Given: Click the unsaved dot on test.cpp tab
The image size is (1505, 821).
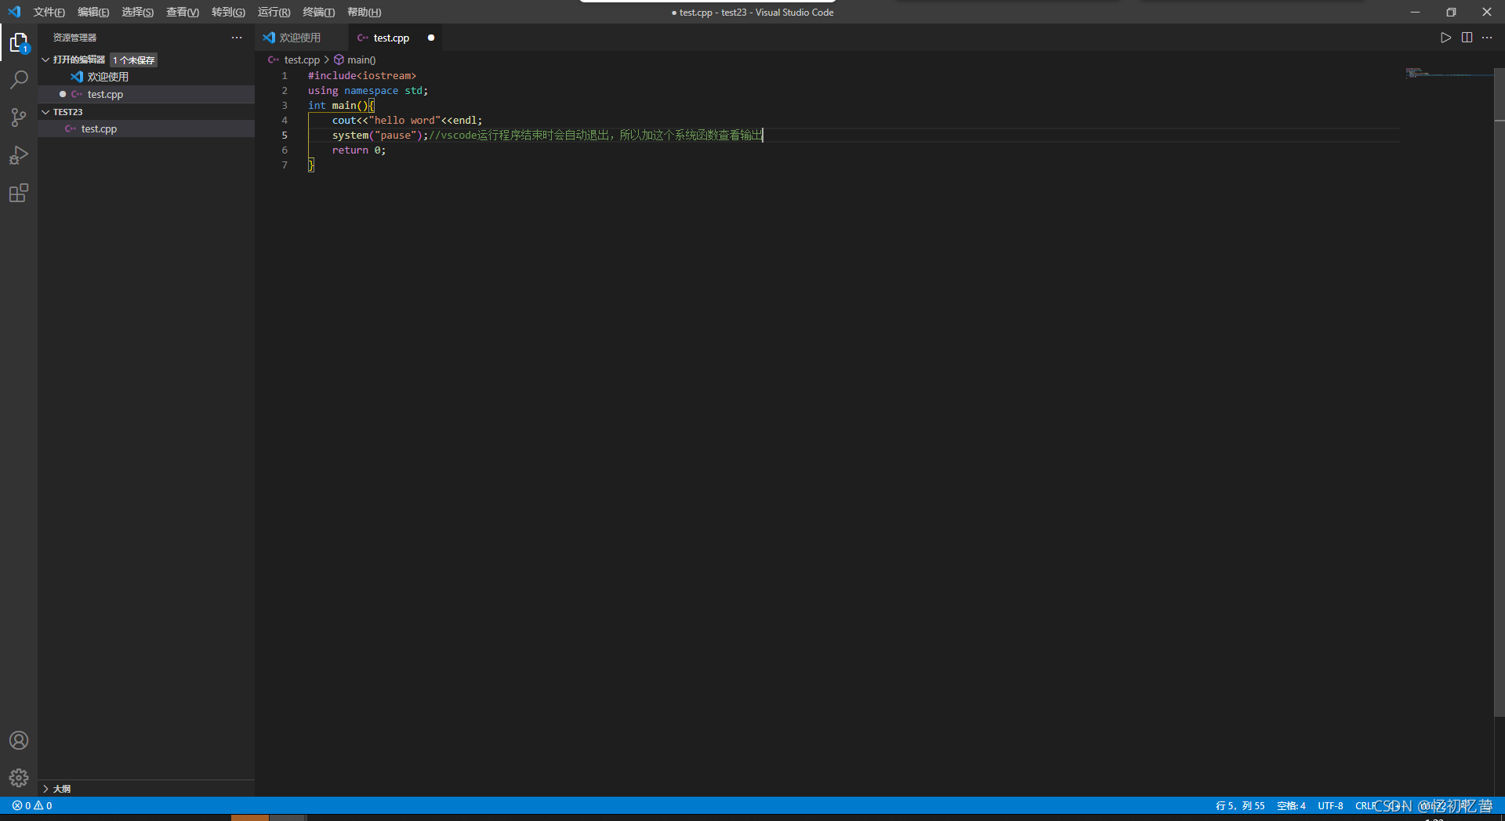Looking at the screenshot, I should pyautogui.click(x=431, y=38).
